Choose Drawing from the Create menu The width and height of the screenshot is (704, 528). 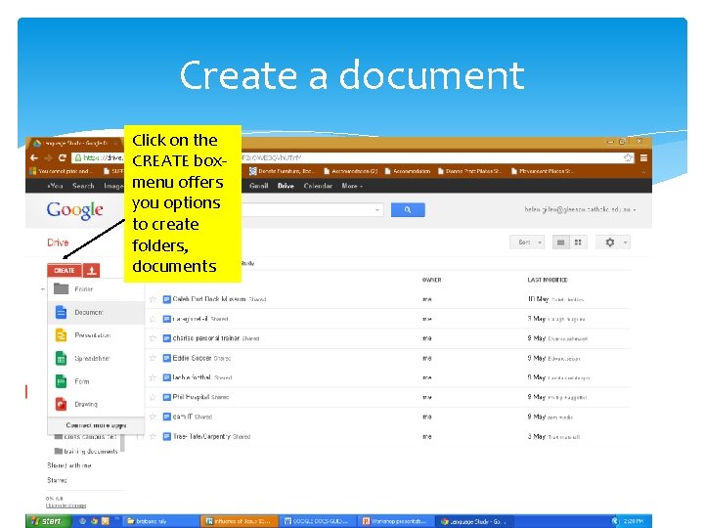click(96, 404)
